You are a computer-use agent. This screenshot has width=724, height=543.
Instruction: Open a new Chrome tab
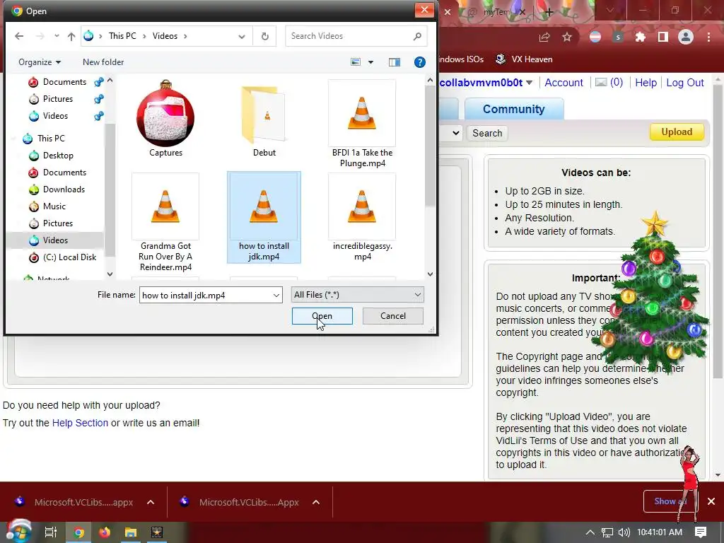[x=549, y=13]
